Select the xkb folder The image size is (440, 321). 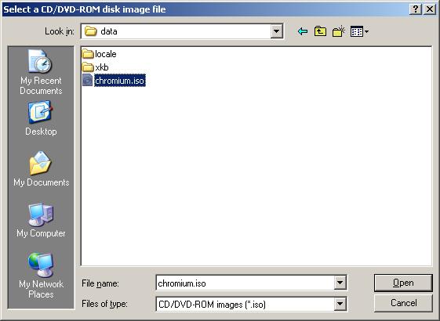96,67
